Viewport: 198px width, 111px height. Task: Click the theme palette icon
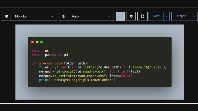point(7,16)
